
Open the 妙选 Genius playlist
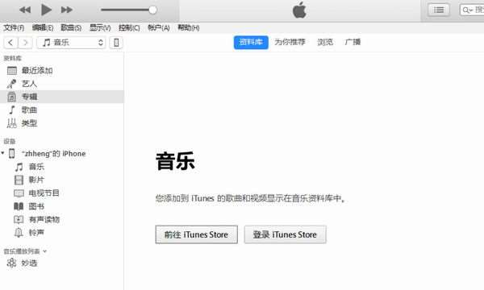[x=29, y=263]
